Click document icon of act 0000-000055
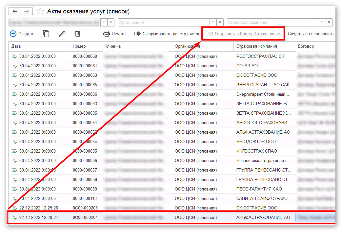This screenshot has height=232, width=342. (x=14, y=151)
